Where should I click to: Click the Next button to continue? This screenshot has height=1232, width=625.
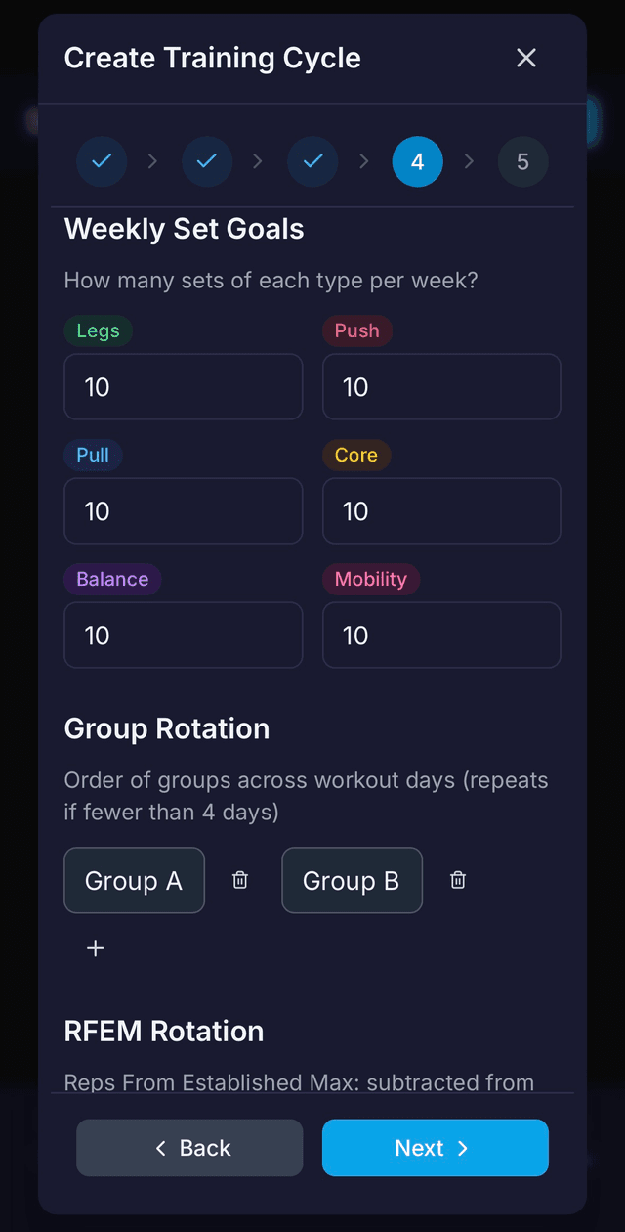point(435,1148)
